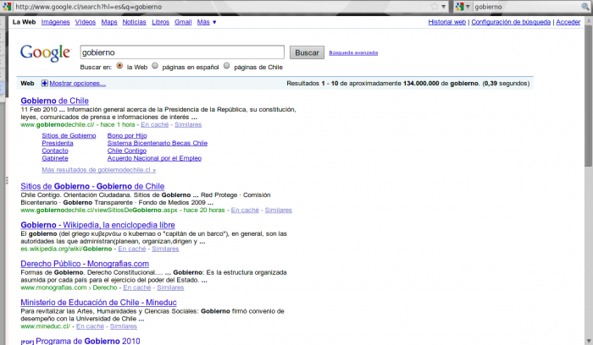Click in the Google search input field
Image resolution: width=593 pixels, height=345 pixels.
click(182, 52)
